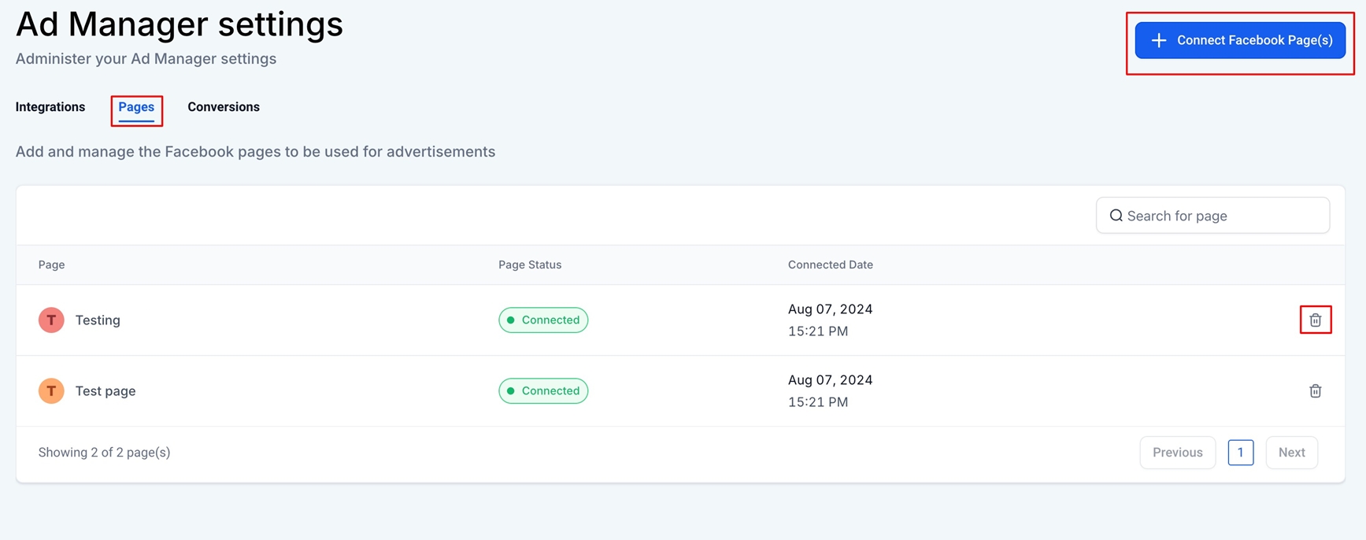Select the Pages tab

(x=136, y=107)
